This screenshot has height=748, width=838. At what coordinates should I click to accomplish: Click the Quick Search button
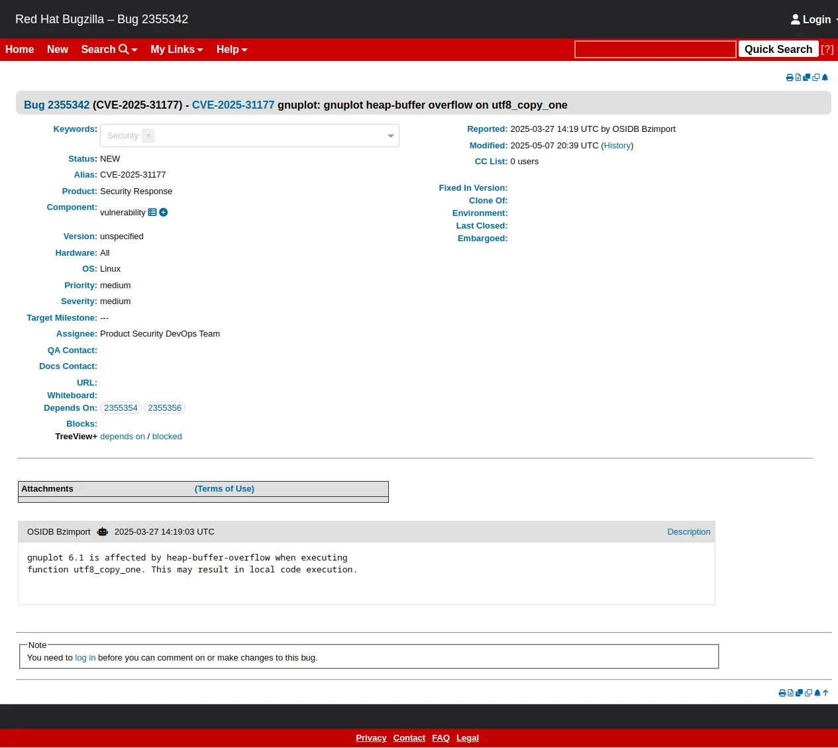click(778, 49)
